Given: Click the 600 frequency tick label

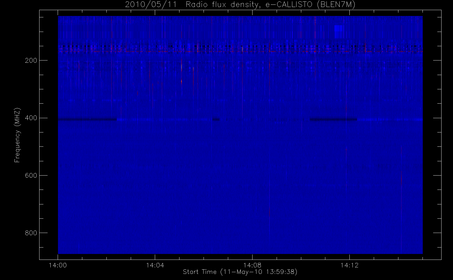Looking at the screenshot, I should pos(31,175).
